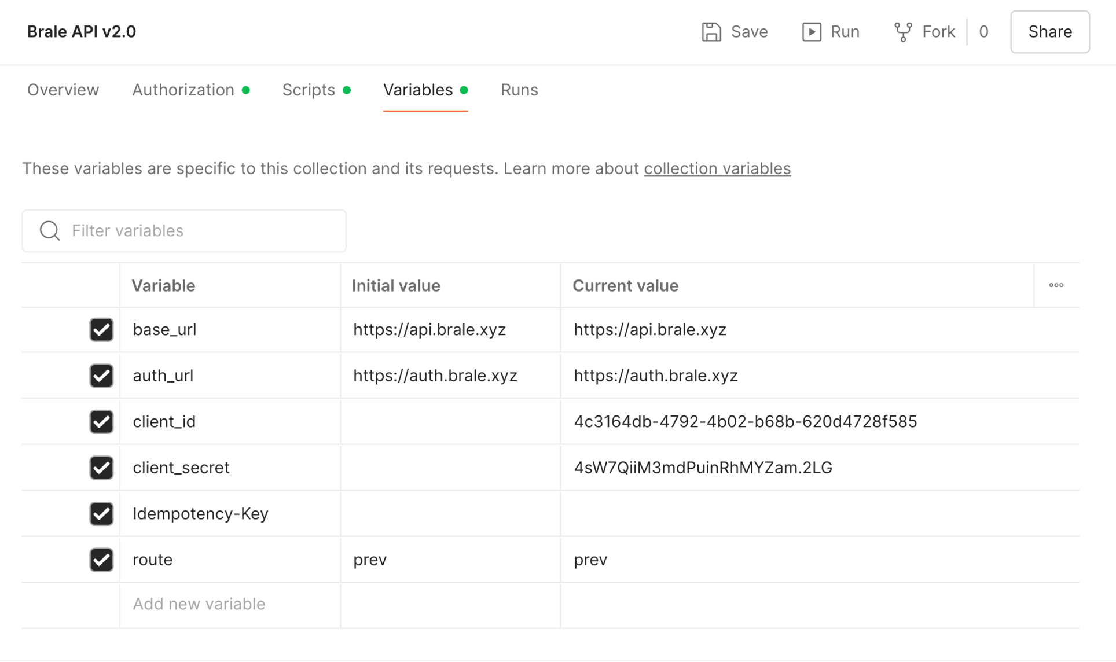The height and width of the screenshot is (662, 1116).
Task: Switch to the Overview tab
Action: 63,90
